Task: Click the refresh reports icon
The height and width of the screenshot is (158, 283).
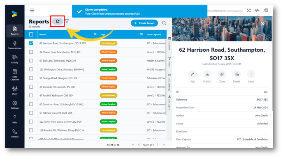Action: pyautogui.click(x=58, y=21)
